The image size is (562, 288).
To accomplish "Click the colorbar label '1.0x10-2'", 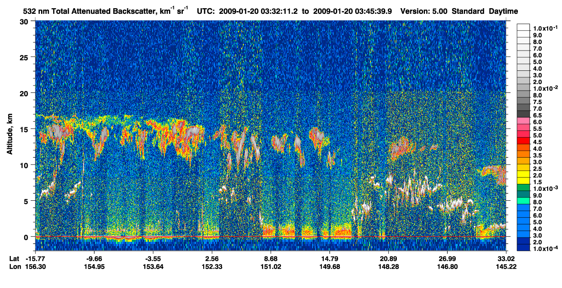I will click(545, 88).
